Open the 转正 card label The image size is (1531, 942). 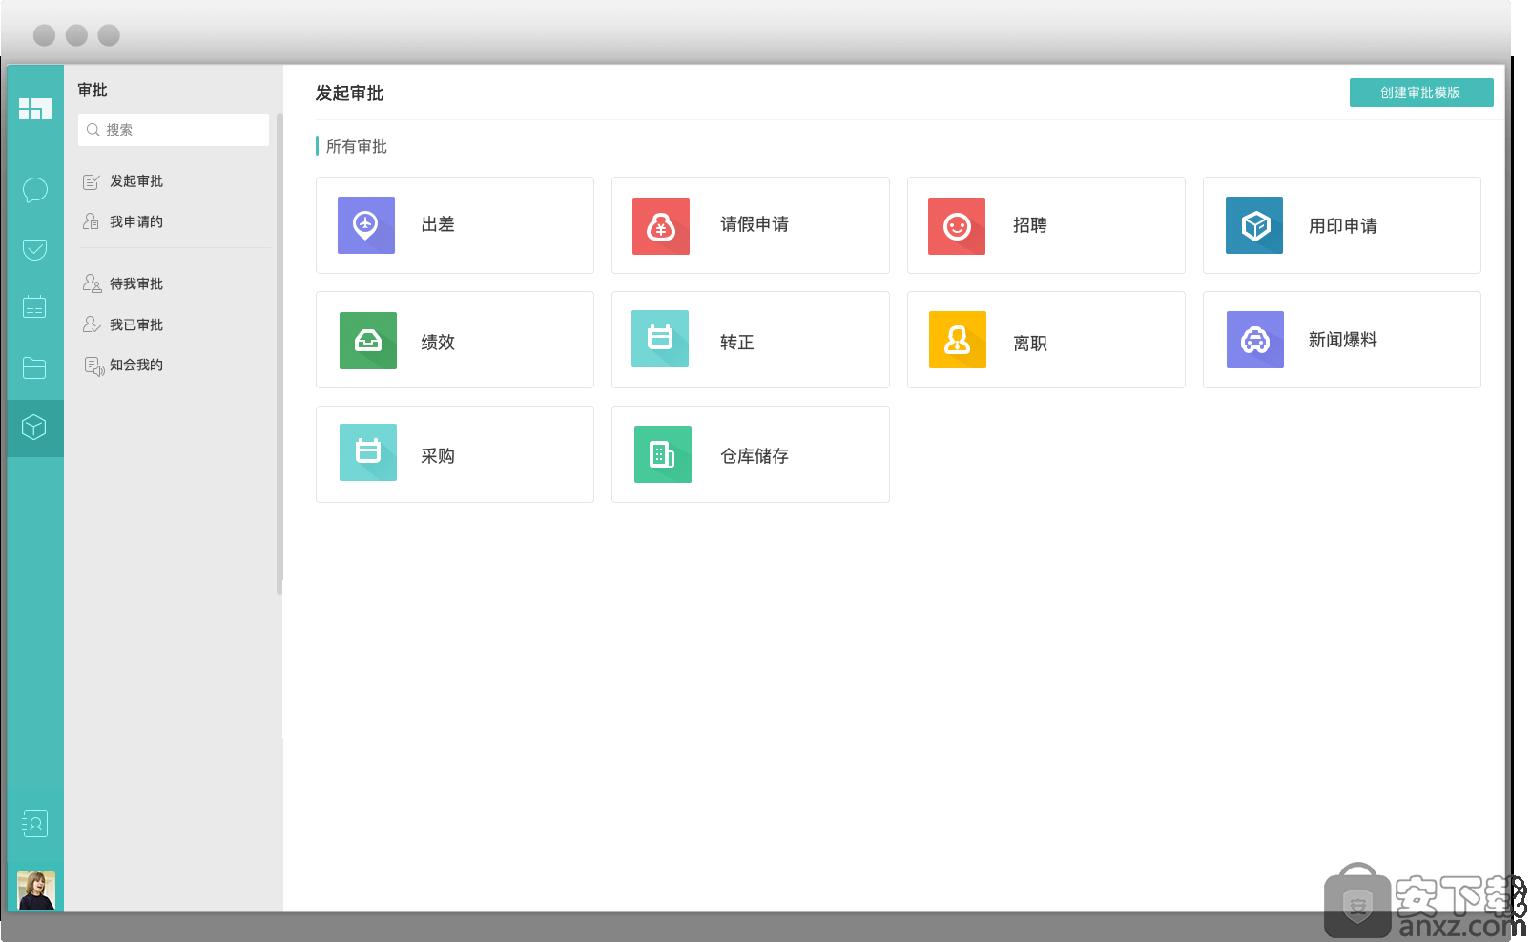(737, 342)
